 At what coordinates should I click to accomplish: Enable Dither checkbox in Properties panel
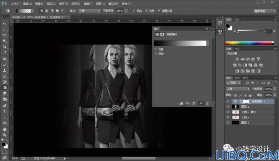[x=156, y=49]
